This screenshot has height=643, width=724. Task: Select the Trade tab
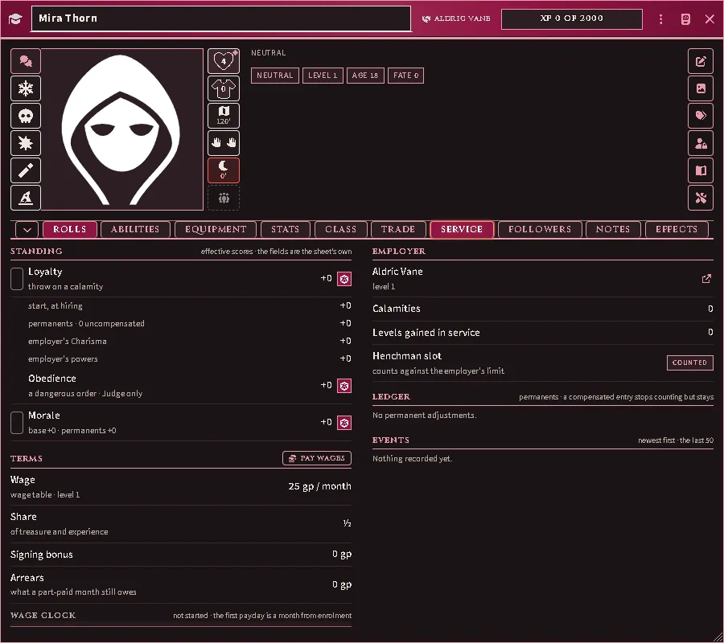[398, 229]
